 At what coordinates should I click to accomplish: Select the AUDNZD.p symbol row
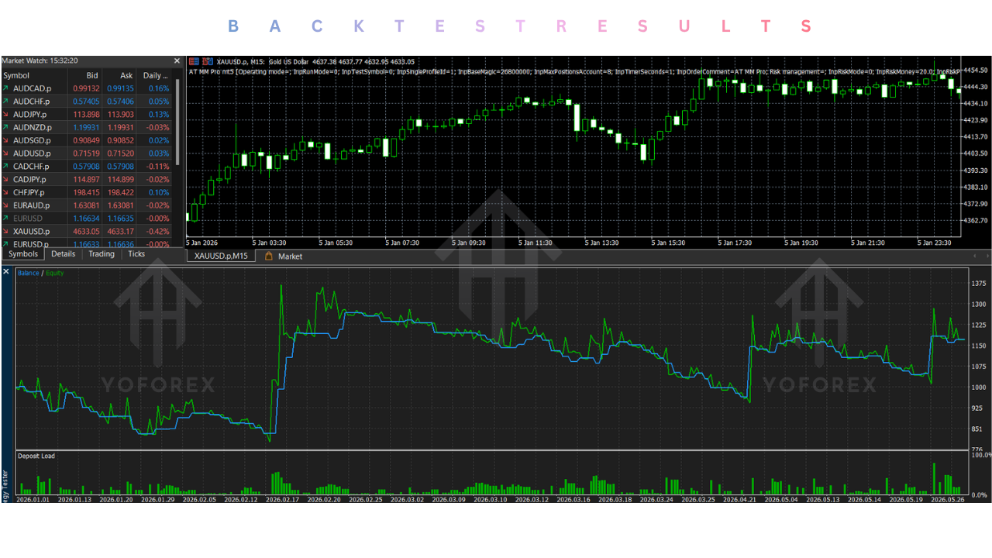88,127
